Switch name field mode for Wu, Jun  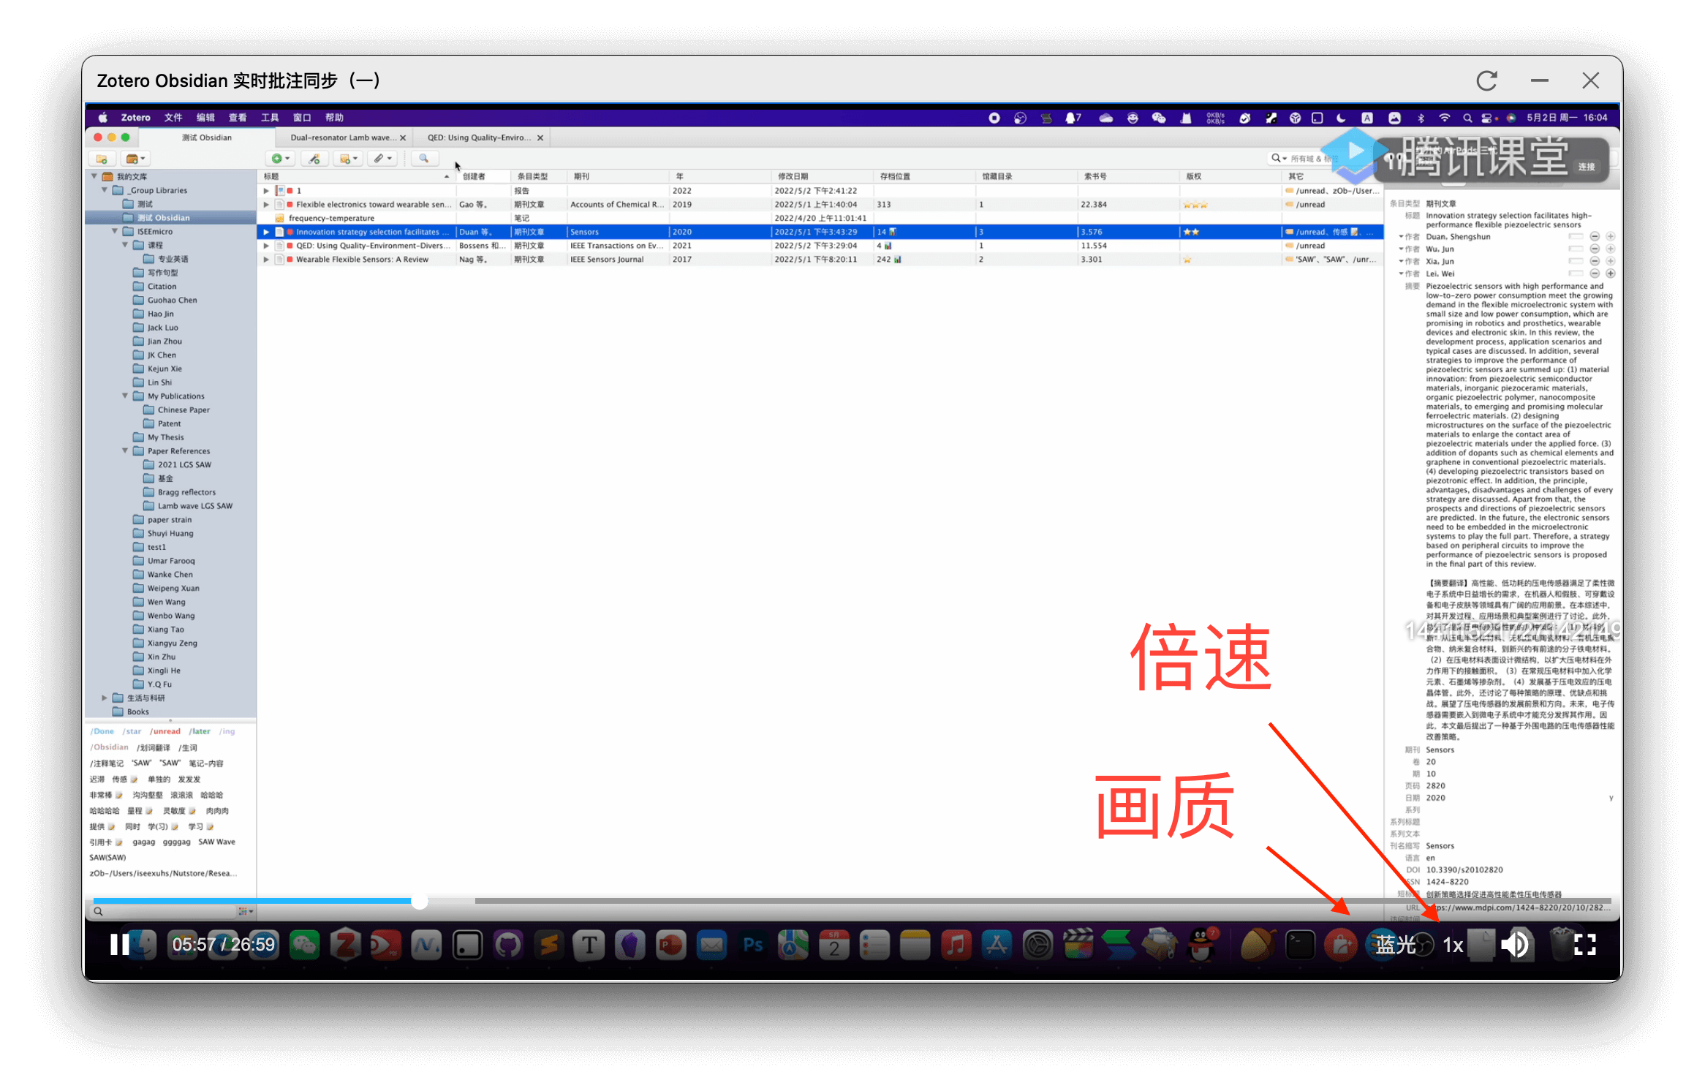coord(1576,249)
